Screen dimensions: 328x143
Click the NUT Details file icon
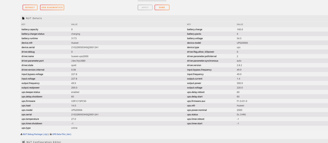pos(23,18)
